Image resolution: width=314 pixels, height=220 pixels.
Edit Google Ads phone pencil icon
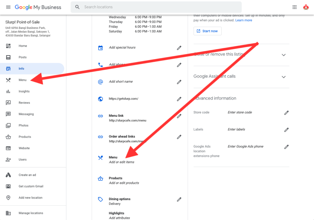pyautogui.click(x=286, y=147)
